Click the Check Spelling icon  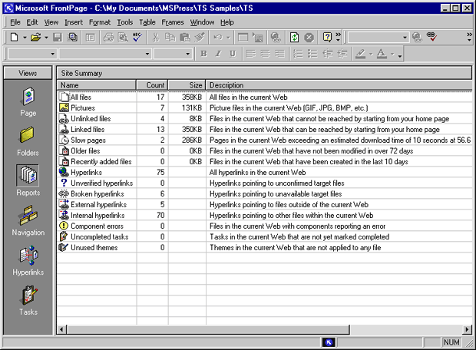click(x=136, y=37)
